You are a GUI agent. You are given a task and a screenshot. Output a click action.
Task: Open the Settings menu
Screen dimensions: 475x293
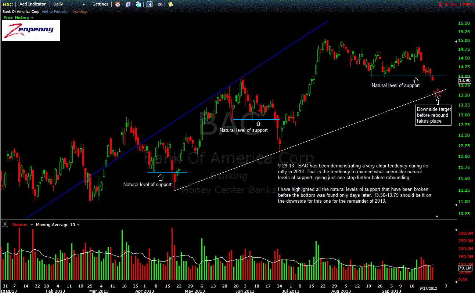101,4
